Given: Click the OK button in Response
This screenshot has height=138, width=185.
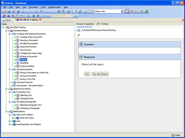Looking at the screenshot, I should [x=87, y=74].
